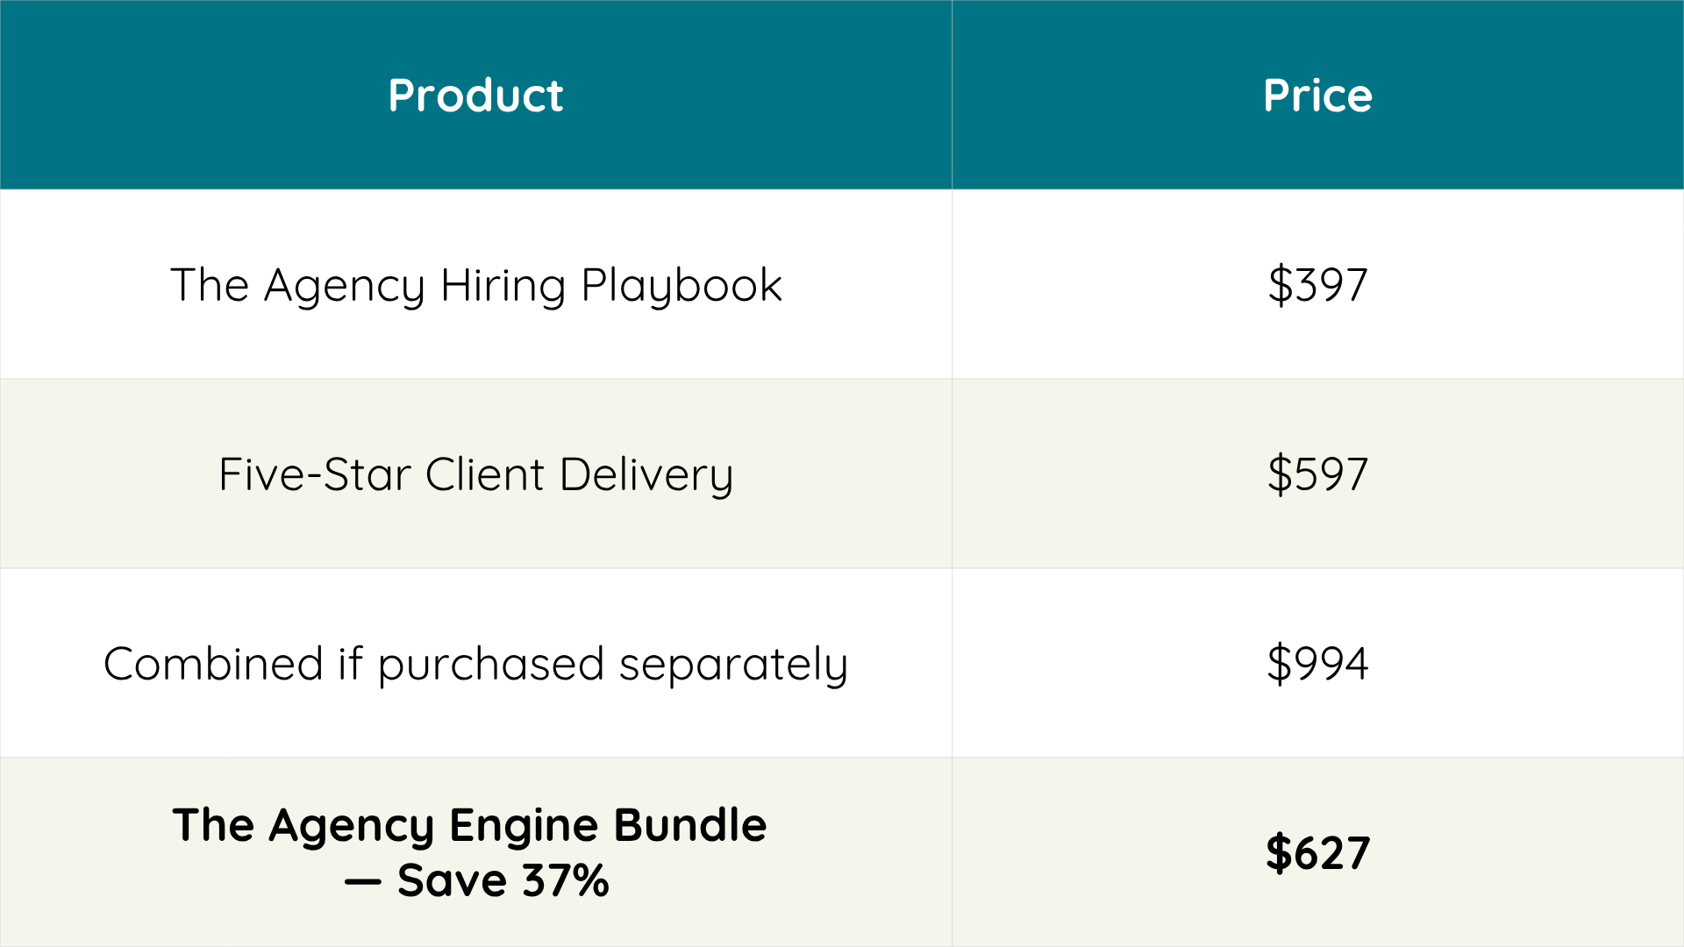Viewport: 1684px width, 947px height.
Task: Select Combined if purchased separately cell
Action: [x=475, y=663]
